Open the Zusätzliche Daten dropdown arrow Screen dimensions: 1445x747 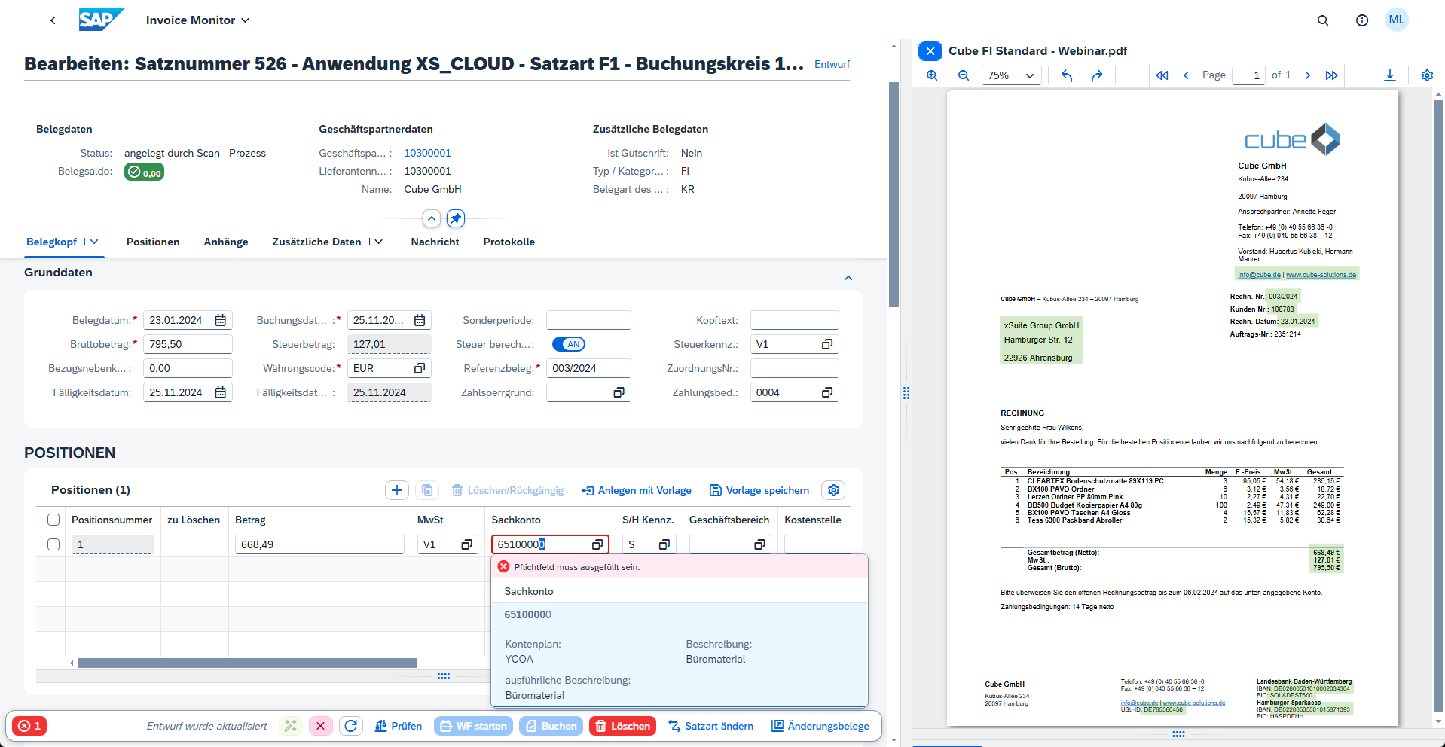379,242
